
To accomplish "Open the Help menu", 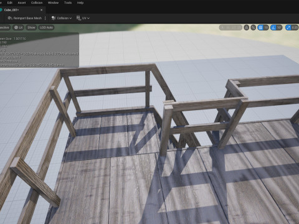I will tap(80, 2).
